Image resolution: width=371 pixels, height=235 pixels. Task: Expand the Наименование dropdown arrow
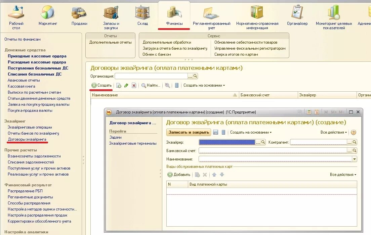355,159
